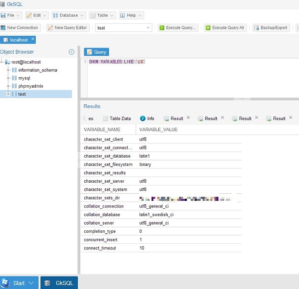Click the Backup/Export button
Screen dimensions: 299x289
[271, 28]
